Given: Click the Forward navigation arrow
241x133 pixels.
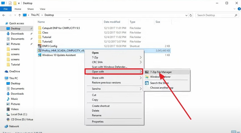Looking at the screenshot, I should coord(10,15).
